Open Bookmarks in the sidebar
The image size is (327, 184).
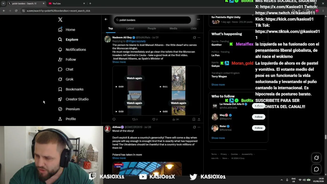(71, 89)
